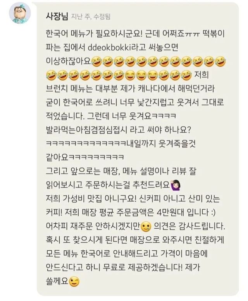Click last laughing emoji on first emoji row
The height and width of the screenshot is (301, 248).
[x=221, y=61]
